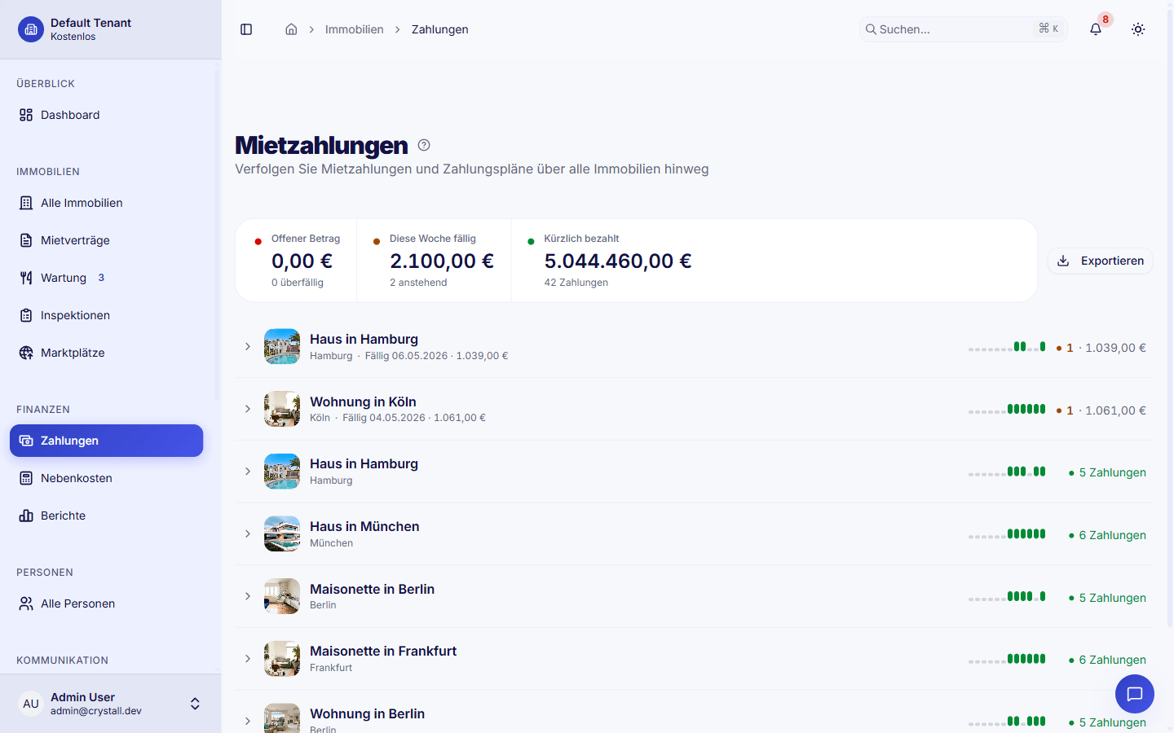Select Alle Immobilien in the sidebar
The height and width of the screenshot is (733, 1174).
coord(106,203)
